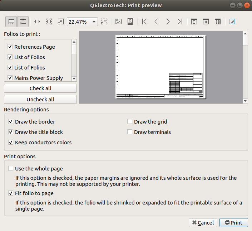Click the preview pane scrollbar handle
This screenshot has width=252, height=231.
(x=245, y=41)
